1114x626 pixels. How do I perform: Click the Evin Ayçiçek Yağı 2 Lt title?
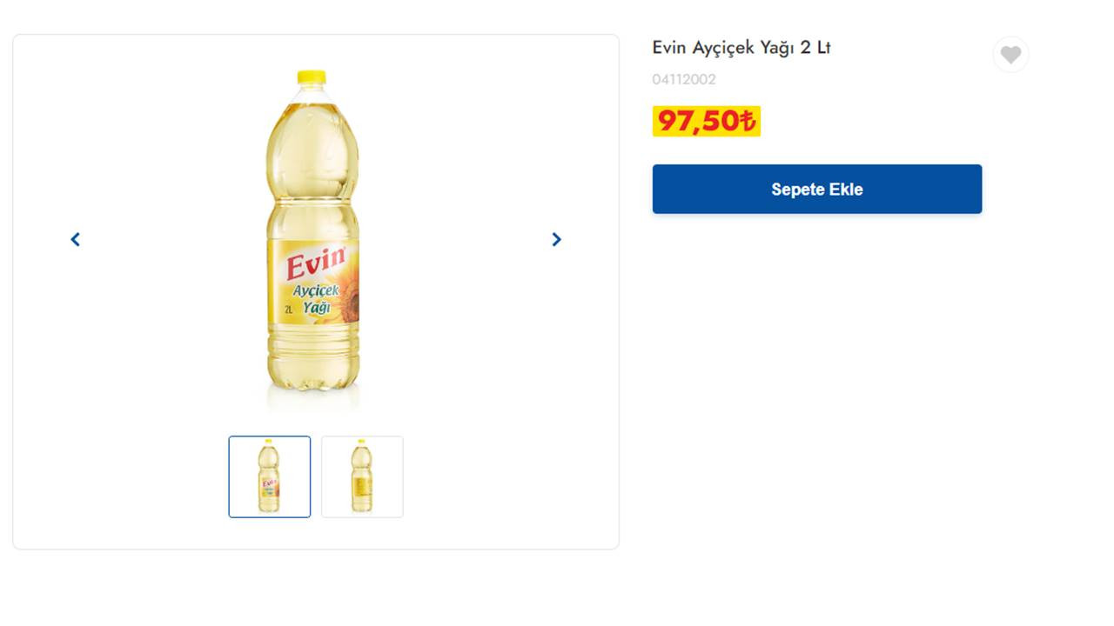(x=742, y=48)
